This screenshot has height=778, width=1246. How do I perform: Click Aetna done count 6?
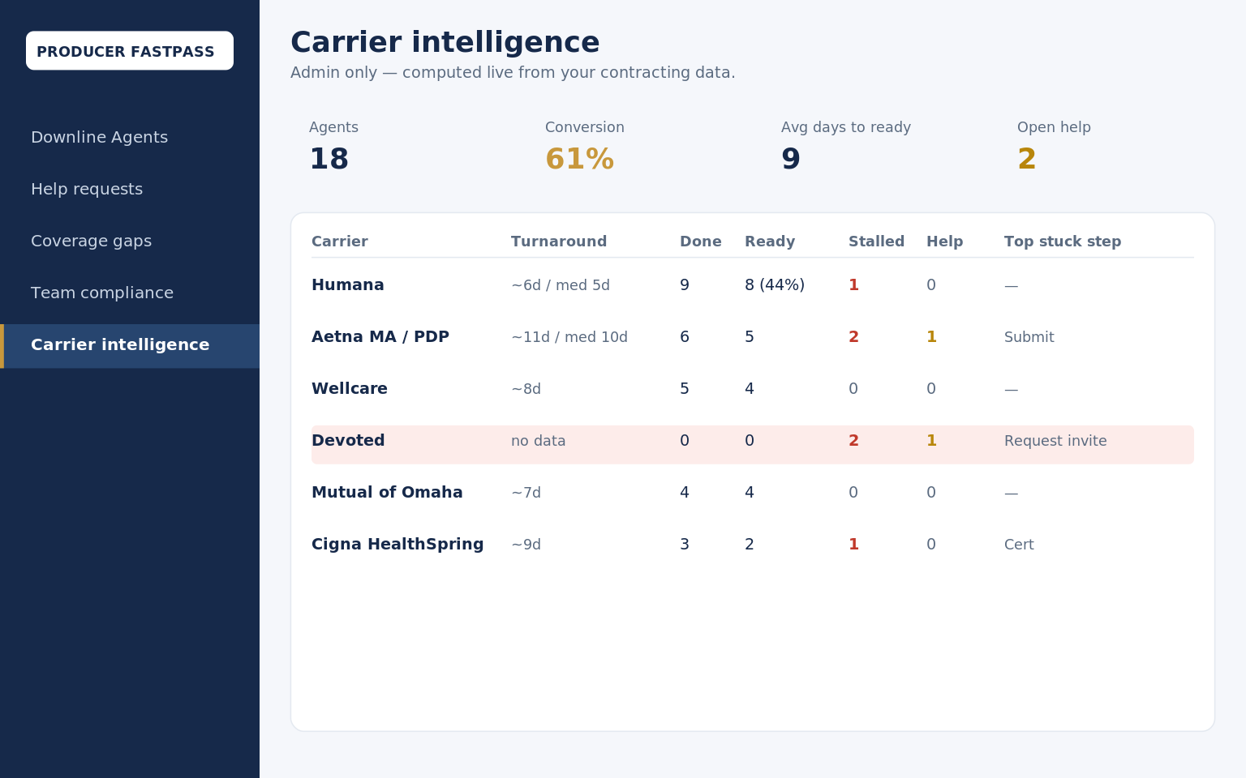pos(685,337)
